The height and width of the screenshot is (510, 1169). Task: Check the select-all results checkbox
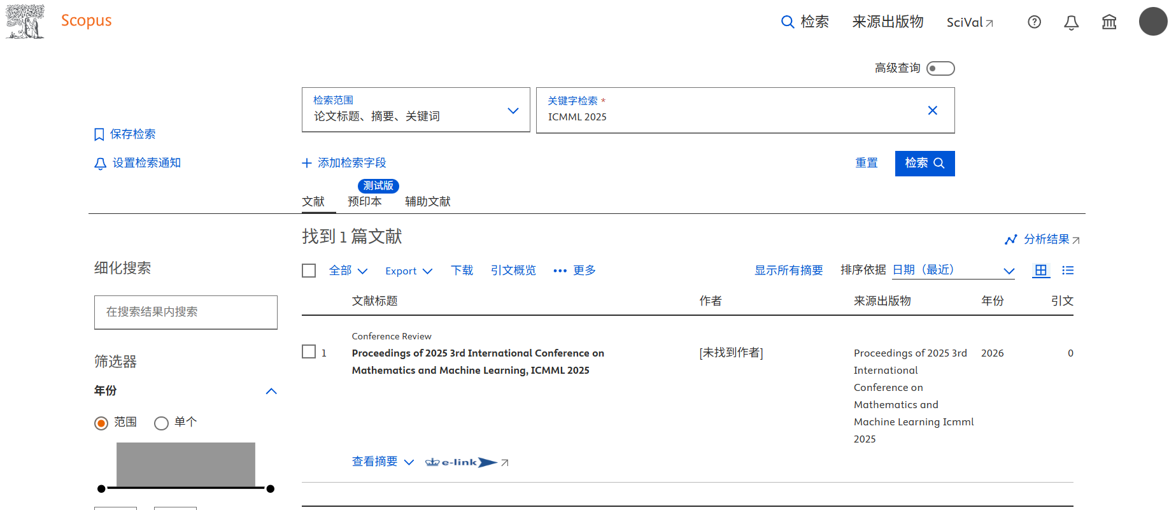pyautogui.click(x=309, y=271)
